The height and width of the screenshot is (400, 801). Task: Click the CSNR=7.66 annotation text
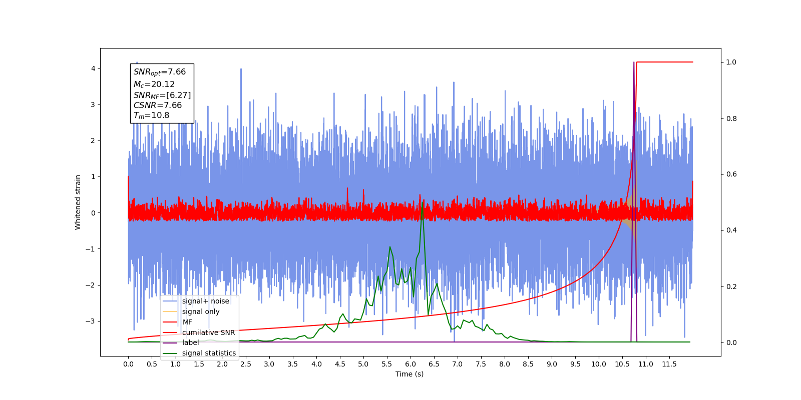click(158, 105)
